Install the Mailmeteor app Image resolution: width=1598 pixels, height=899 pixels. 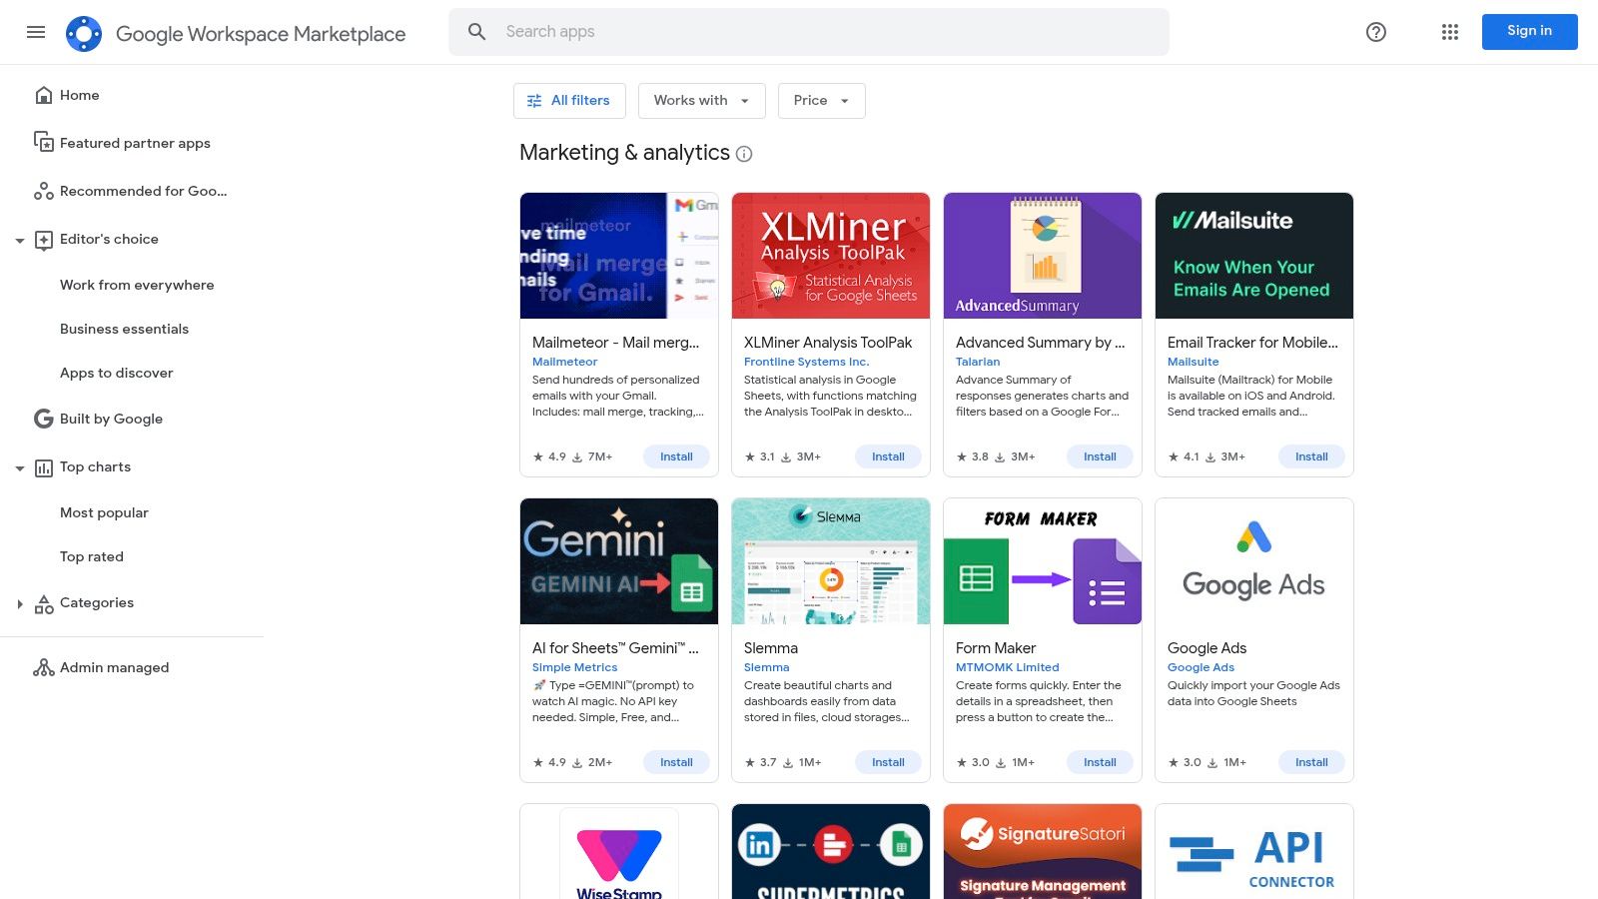(x=677, y=456)
